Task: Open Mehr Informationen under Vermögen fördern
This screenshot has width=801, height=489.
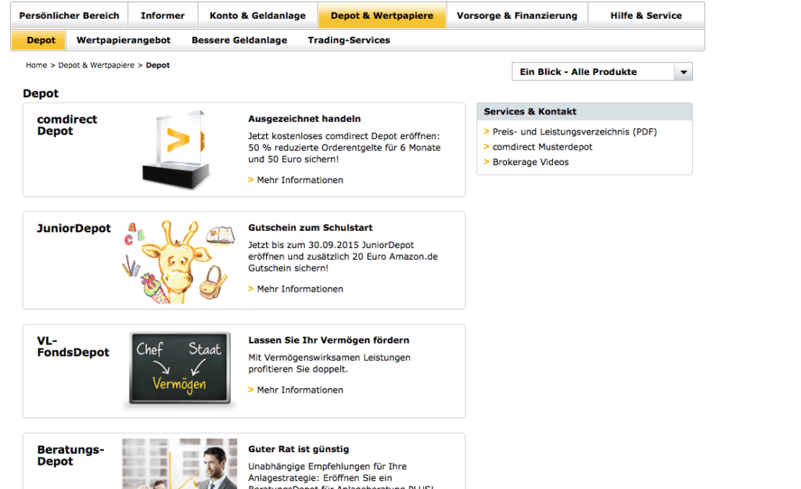Action: (x=300, y=390)
